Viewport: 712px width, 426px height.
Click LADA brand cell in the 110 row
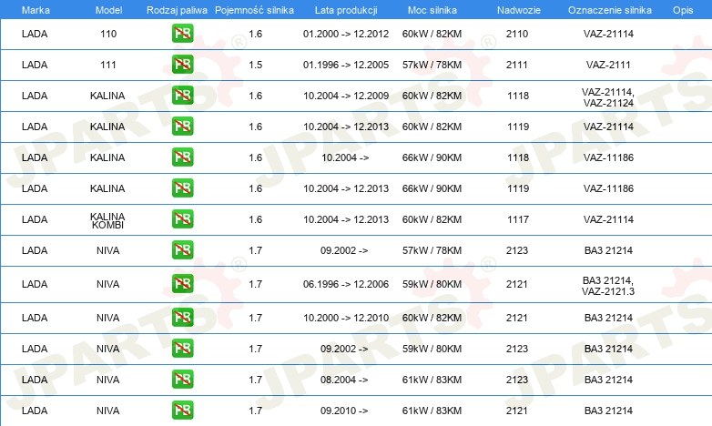(x=35, y=34)
